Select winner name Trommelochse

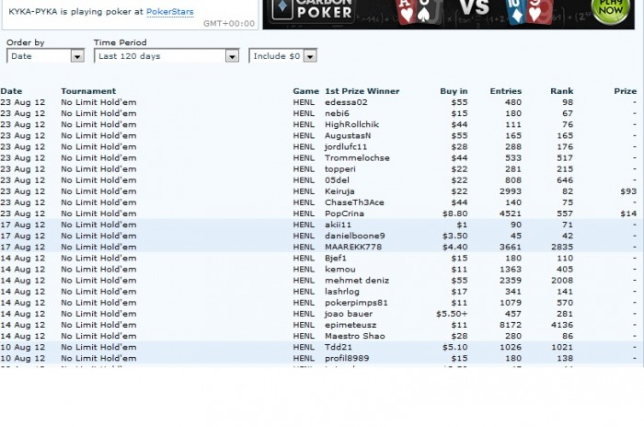click(357, 157)
